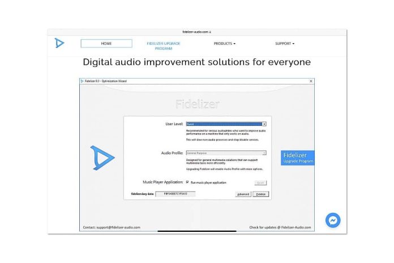Click the small Fidelizer icon in wizard title bar

tap(82, 81)
